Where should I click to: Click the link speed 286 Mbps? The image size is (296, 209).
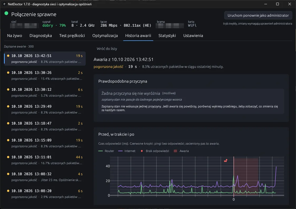(x=109, y=26)
